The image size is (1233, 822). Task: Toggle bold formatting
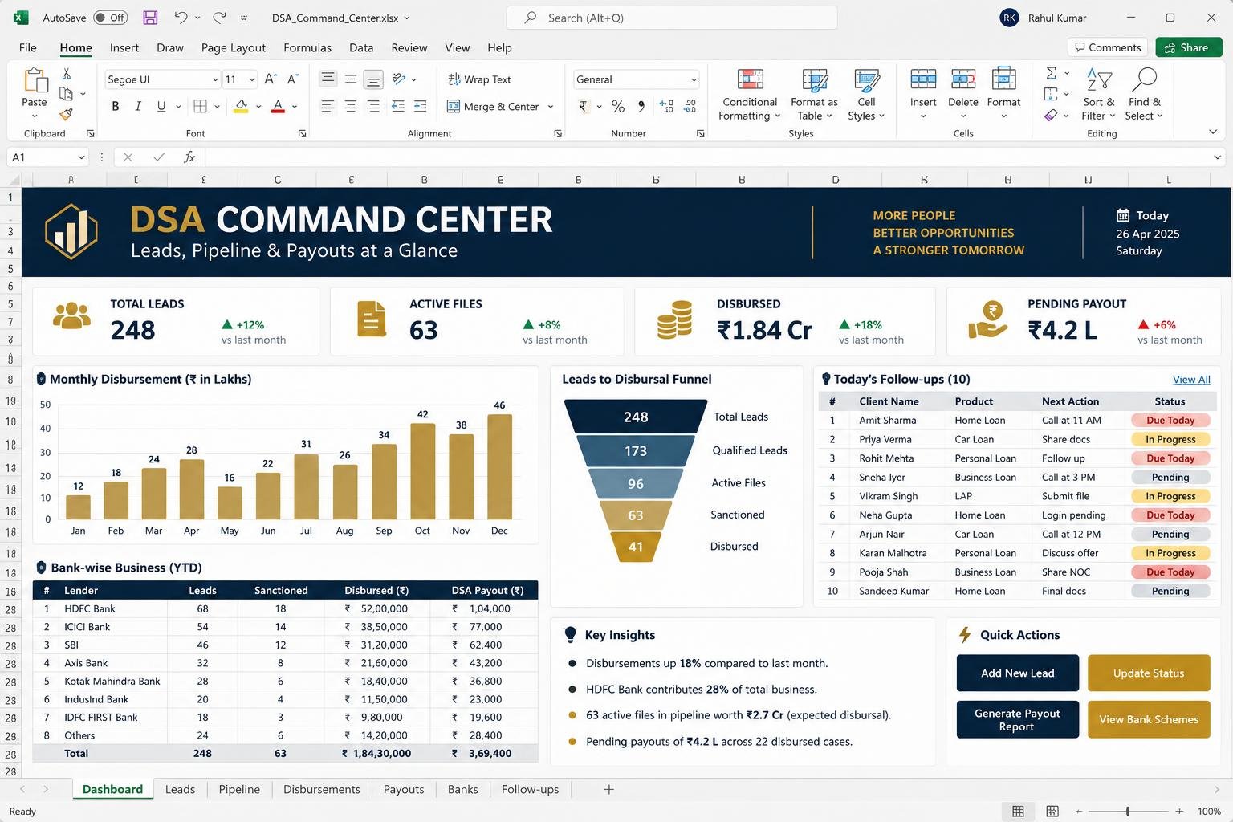pyautogui.click(x=116, y=106)
